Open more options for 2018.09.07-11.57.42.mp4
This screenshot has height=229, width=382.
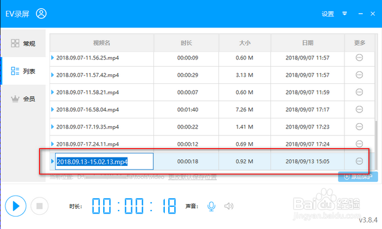click(x=359, y=75)
